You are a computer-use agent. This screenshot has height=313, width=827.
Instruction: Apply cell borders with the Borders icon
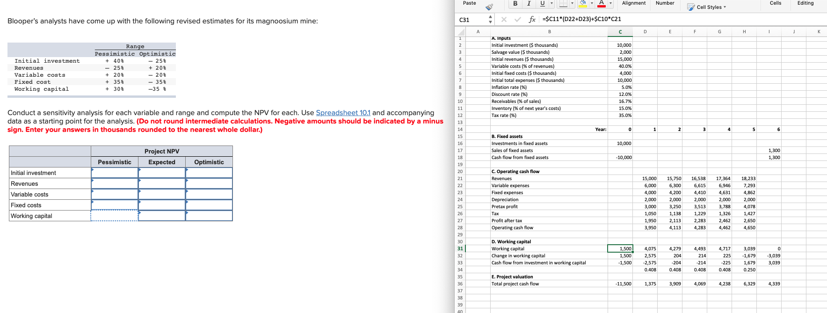[x=563, y=3]
